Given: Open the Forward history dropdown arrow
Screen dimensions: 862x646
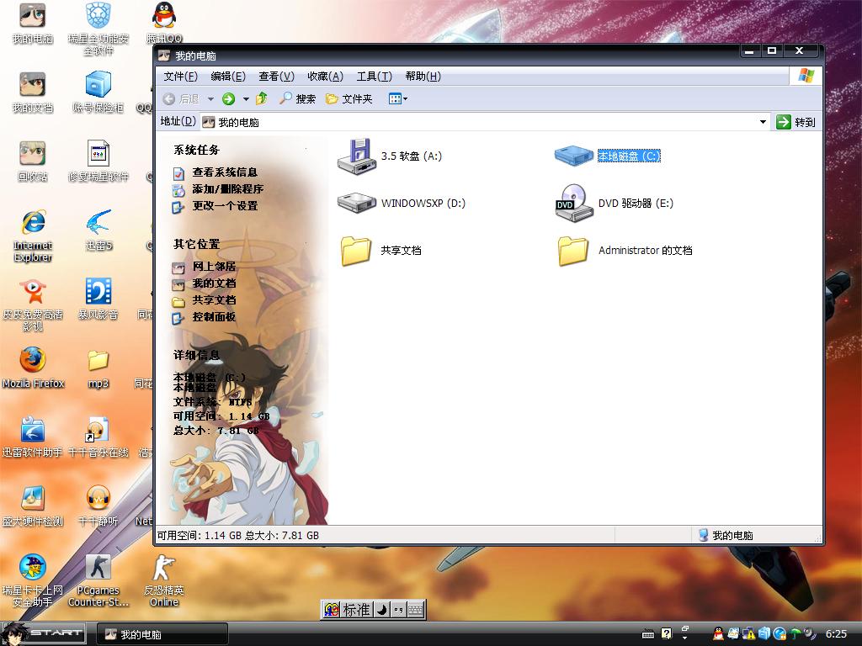Looking at the screenshot, I should pyautogui.click(x=246, y=99).
